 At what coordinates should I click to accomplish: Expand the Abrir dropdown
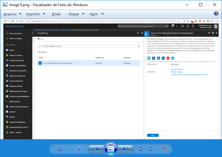coord(96,14)
